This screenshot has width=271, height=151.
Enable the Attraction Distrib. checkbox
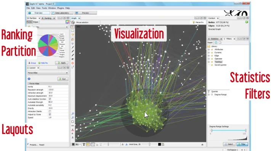(x=50, y=111)
